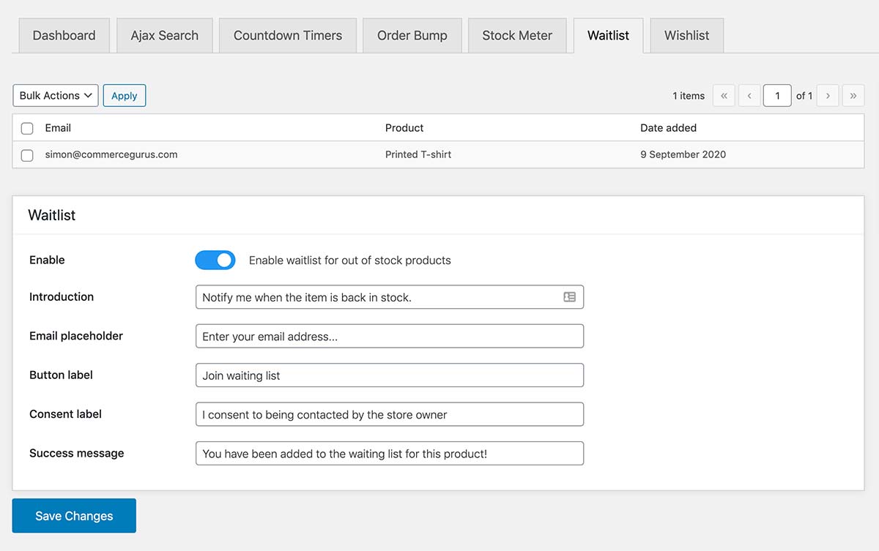879x551 pixels.
Task: Open the Countdown Timers tab
Action: pos(288,36)
